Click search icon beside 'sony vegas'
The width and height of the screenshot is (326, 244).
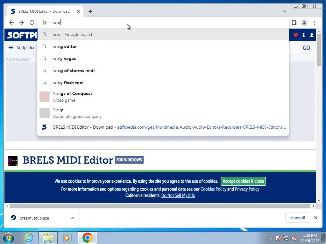pyautogui.click(x=45, y=58)
